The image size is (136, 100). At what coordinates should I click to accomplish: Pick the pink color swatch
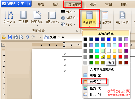point(126,45)
